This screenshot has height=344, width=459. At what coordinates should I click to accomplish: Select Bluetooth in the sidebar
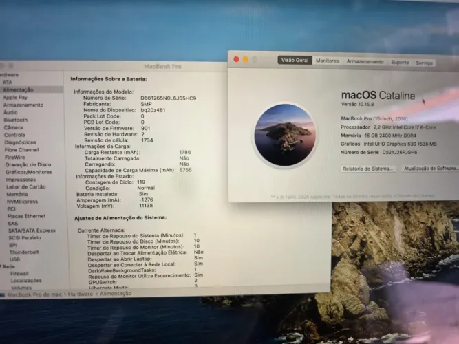pos(16,120)
